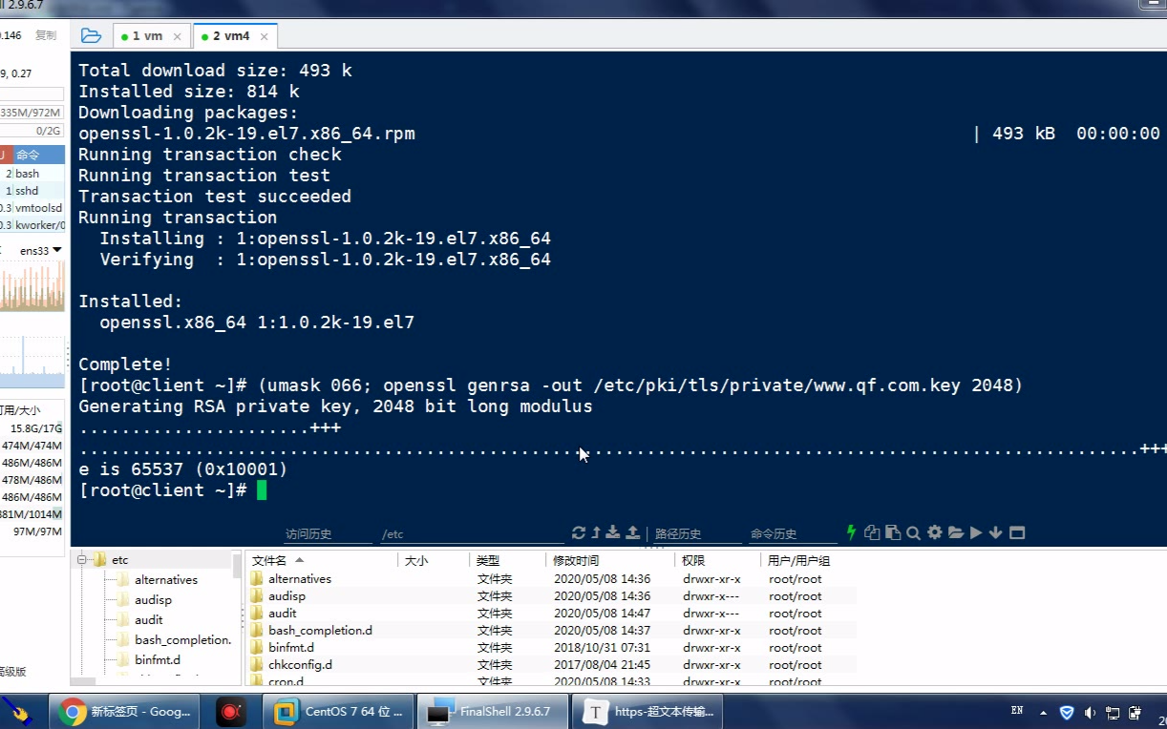The height and width of the screenshot is (729, 1167).
Task: Go up to parent directory arrow
Action: coord(596,533)
